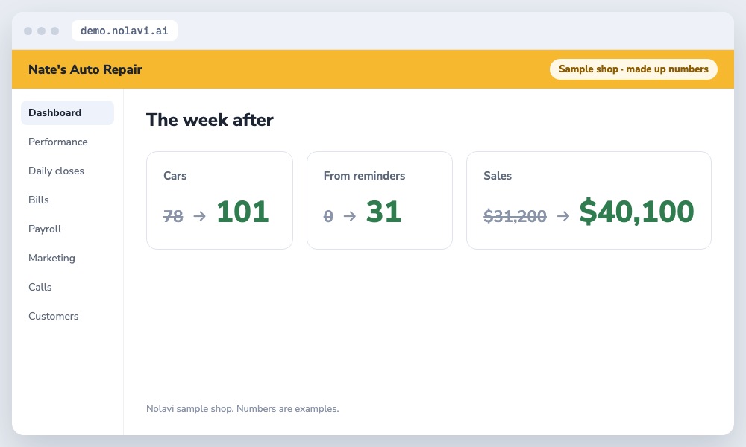
Task: Click the struck-through 78 cars value
Action: point(173,216)
